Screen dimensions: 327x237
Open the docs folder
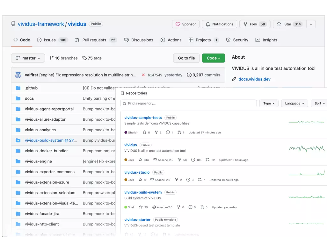coord(29,98)
